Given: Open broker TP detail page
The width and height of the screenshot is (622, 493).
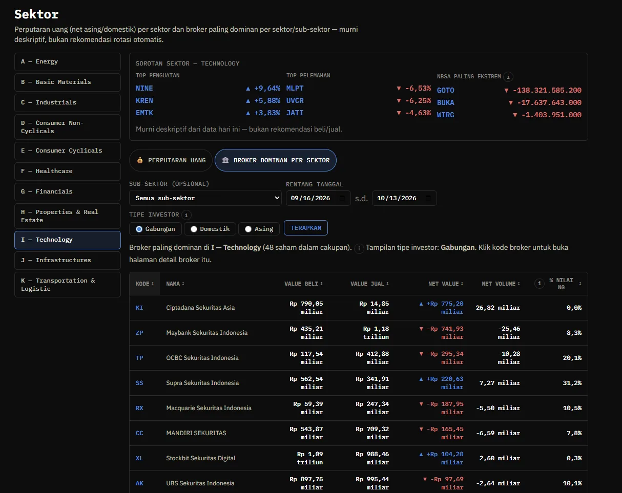Looking at the screenshot, I should [x=139, y=358].
